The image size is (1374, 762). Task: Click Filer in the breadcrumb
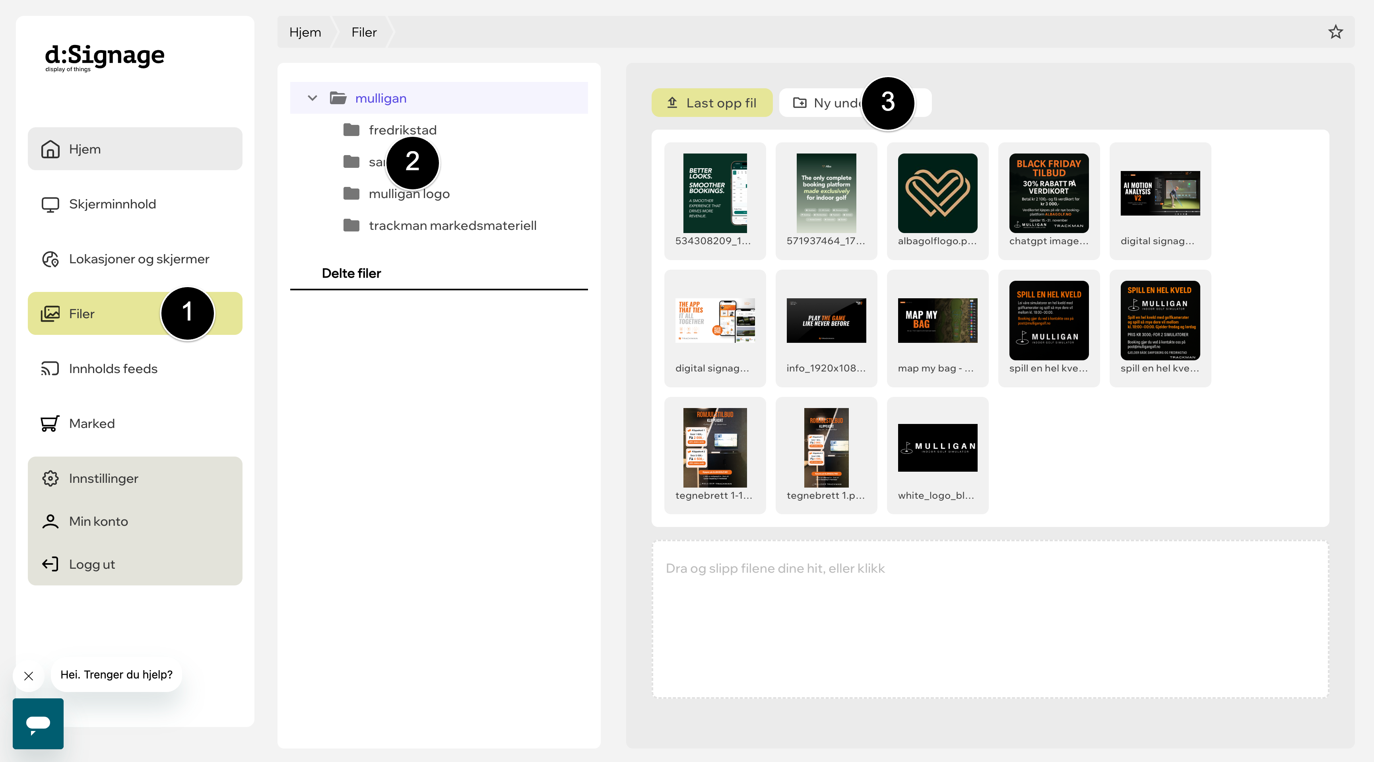pyautogui.click(x=364, y=32)
